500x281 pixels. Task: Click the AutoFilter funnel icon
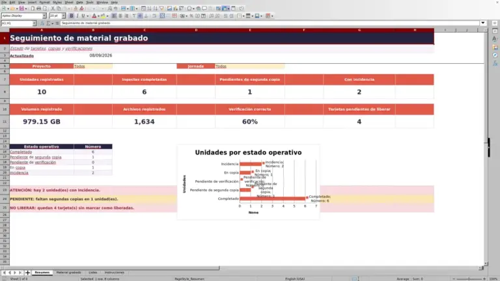coord(161,8)
